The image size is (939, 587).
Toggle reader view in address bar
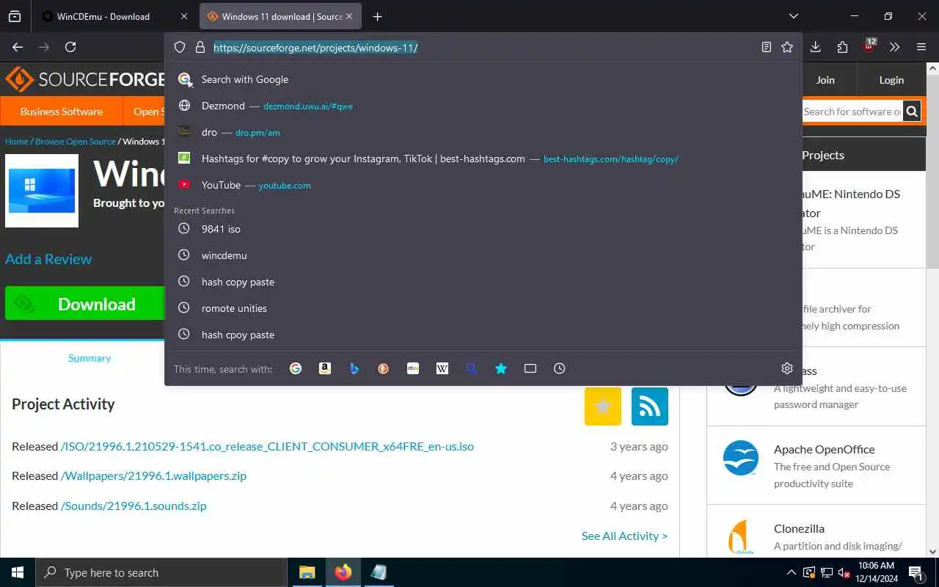pos(767,47)
